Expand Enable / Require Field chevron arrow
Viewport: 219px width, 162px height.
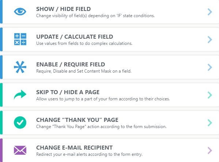coord(209,67)
